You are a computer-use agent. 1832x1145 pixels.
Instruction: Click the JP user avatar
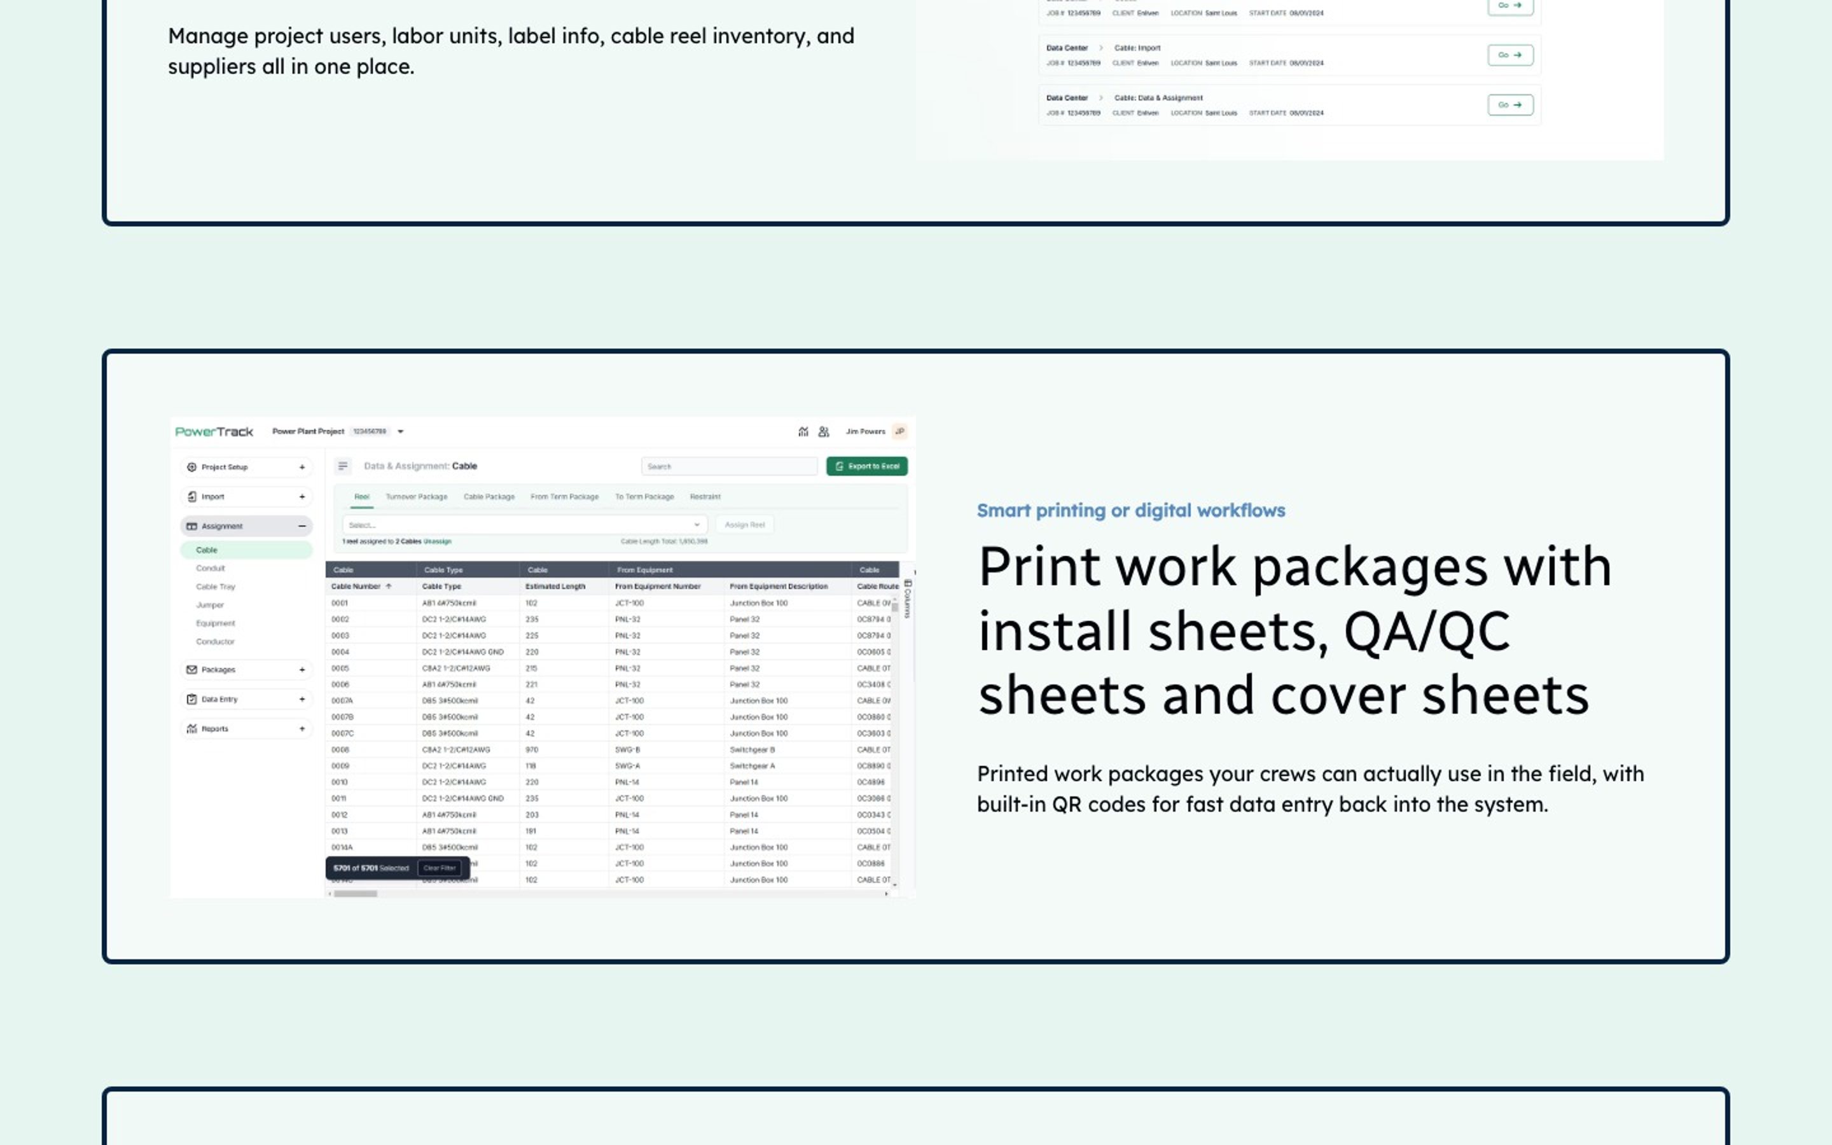[899, 432]
